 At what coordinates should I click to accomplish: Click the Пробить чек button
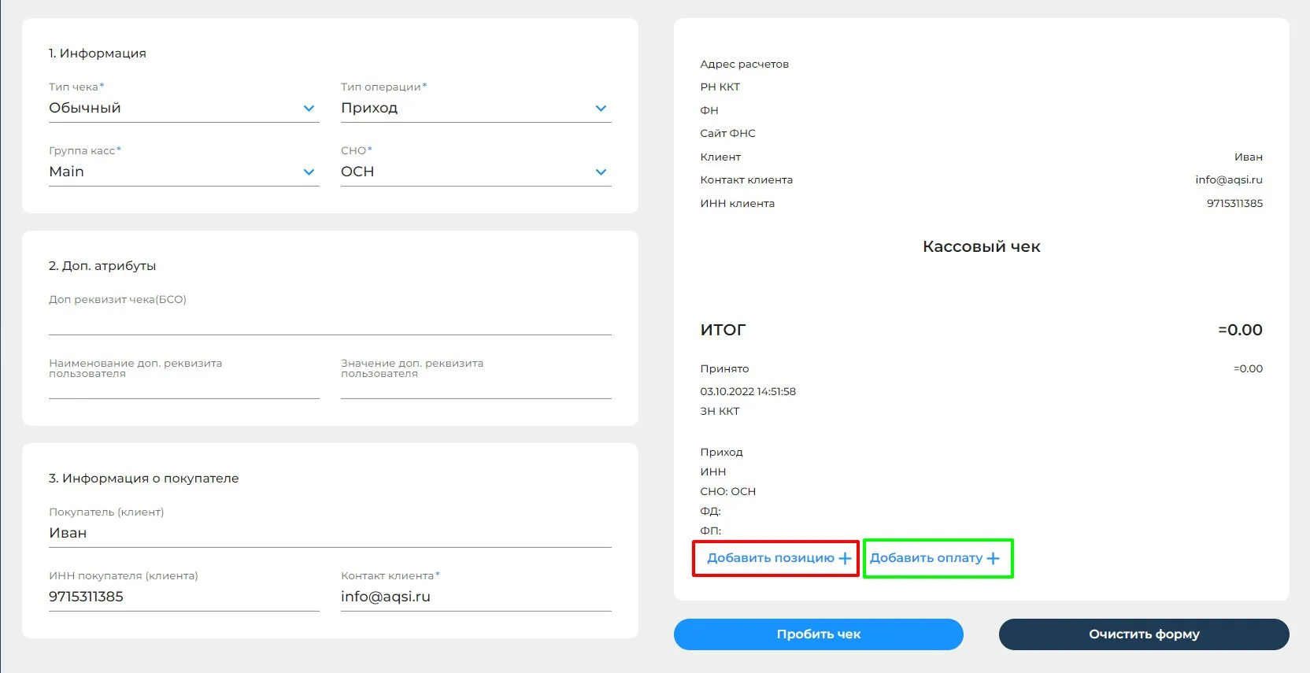pos(819,634)
